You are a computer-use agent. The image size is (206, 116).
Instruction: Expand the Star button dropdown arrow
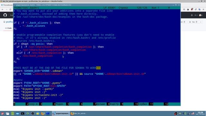point(201,22)
